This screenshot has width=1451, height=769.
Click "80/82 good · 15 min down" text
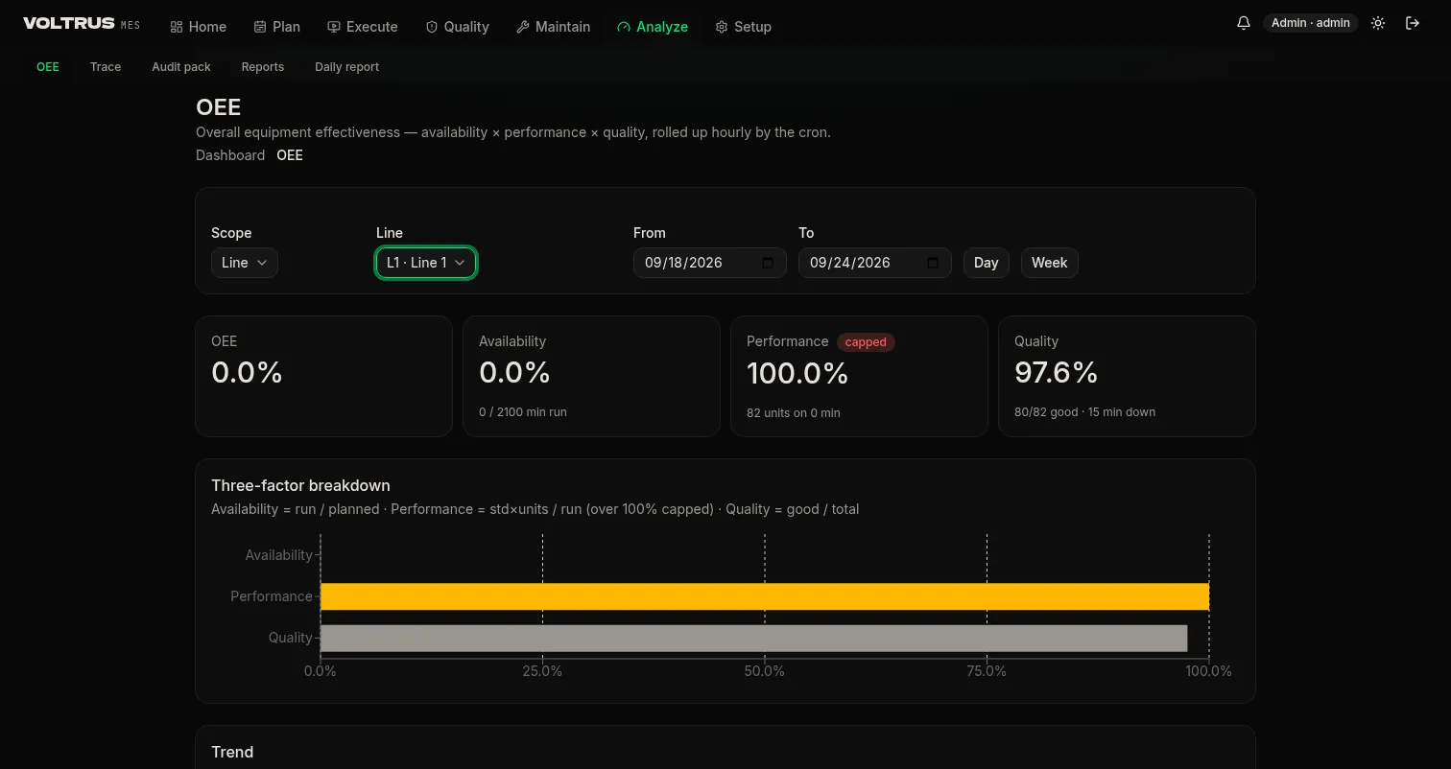point(1084,412)
